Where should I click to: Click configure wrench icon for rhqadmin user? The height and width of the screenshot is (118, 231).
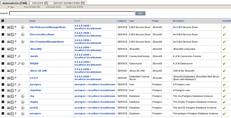tap(19, 90)
